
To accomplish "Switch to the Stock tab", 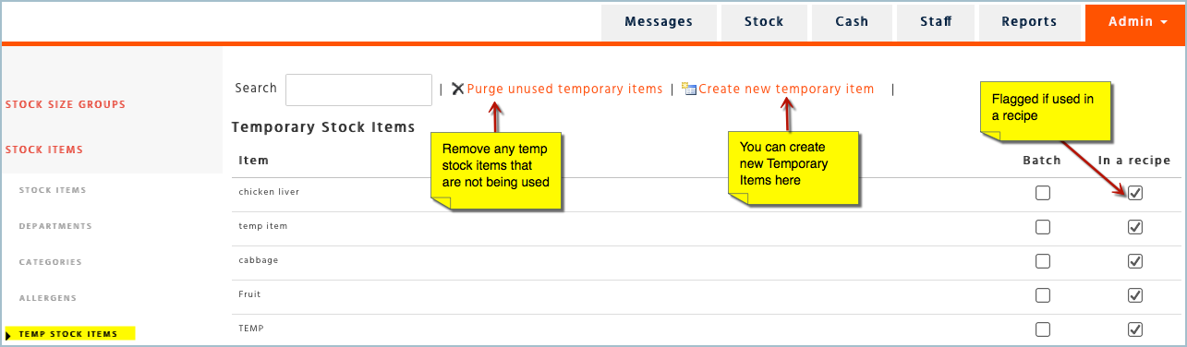I will 764,23.
